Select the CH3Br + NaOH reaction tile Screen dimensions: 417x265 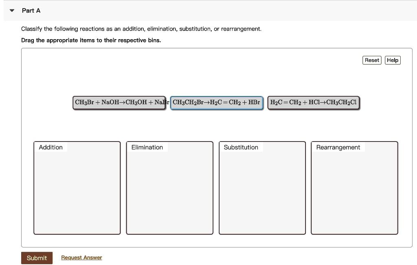pyautogui.click(x=119, y=102)
